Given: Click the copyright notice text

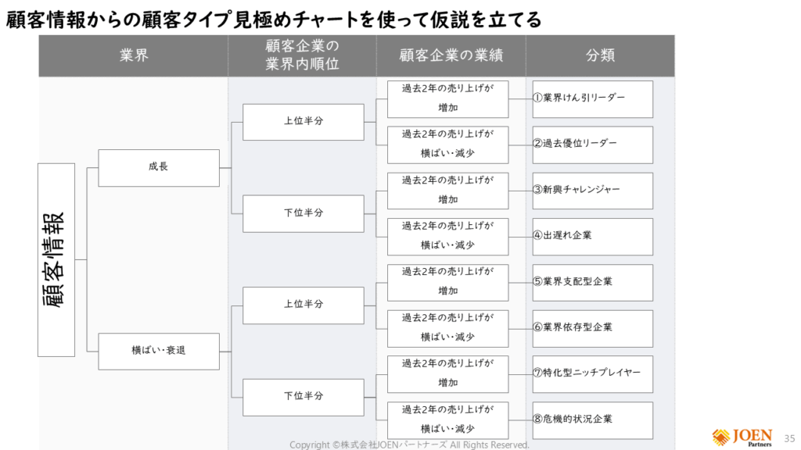Looking at the screenshot, I should point(409,445).
